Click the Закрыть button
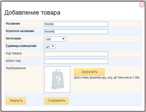This screenshot has height=112, width=146. pos(16,100)
